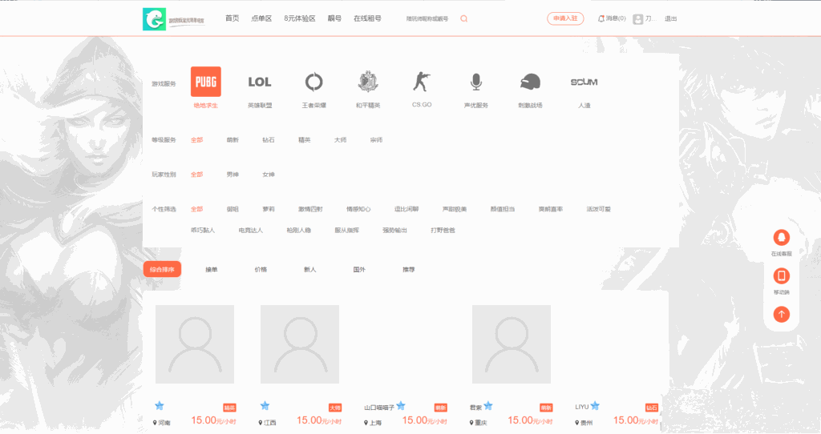Filter personality by 颜值担当
The height and width of the screenshot is (434, 821).
pyautogui.click(x=503, y=209)
